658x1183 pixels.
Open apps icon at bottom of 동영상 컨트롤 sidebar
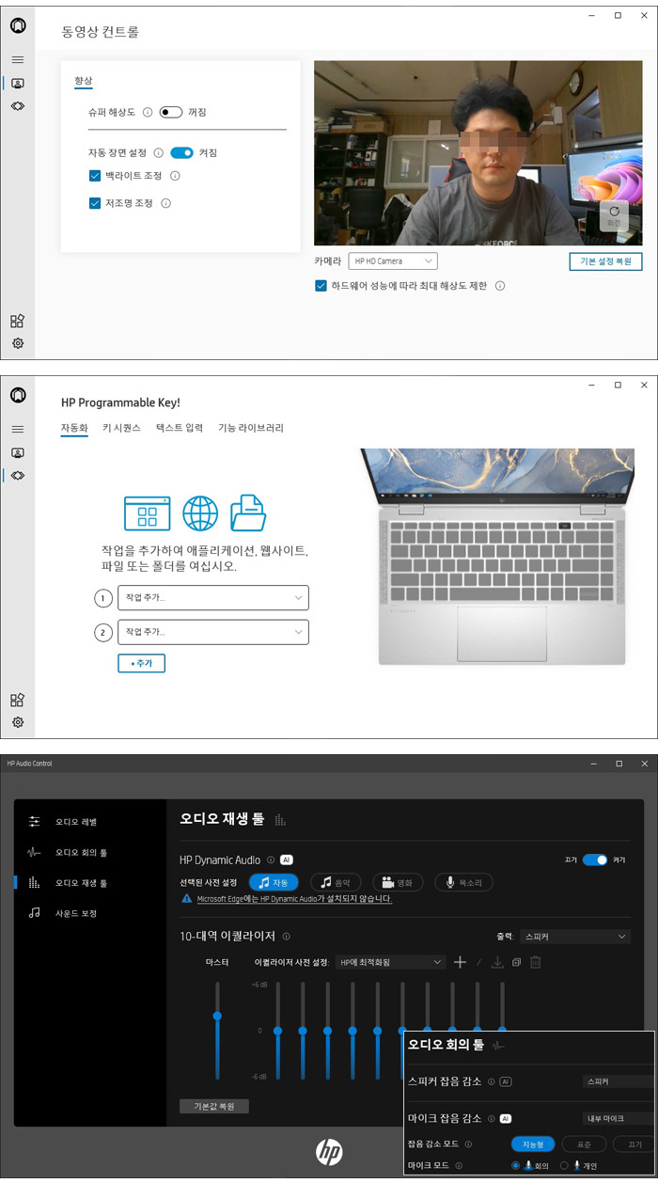coord(17,321)
